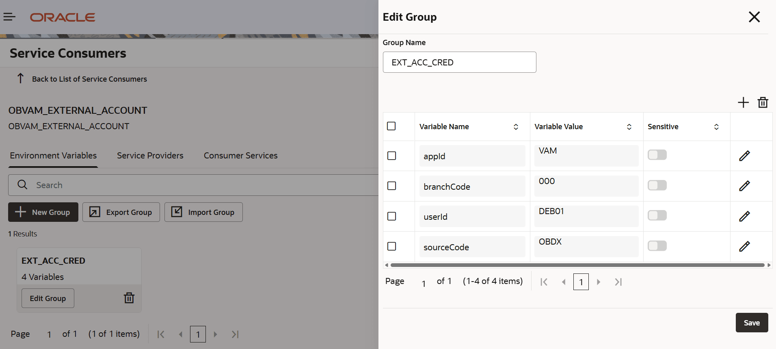Image resolution: width=776 pixels, height=349 pixels.
Task: Sort the Sensitive column
Action: [716, 127]
